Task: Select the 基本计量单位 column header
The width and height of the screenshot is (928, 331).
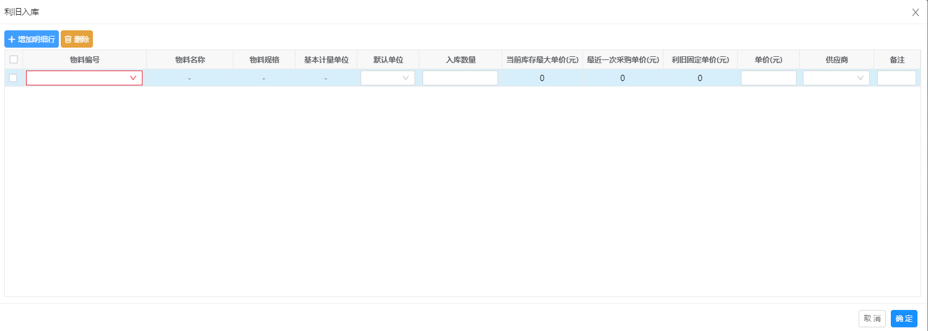Action: (326, 60)
